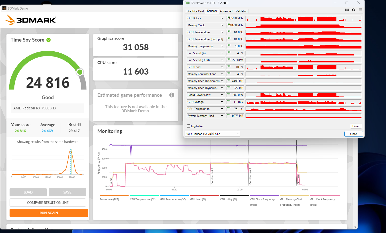Click the green check beside Time Spy Score
Viewport: 386px width, 233px height.
[x=49, y=40]
